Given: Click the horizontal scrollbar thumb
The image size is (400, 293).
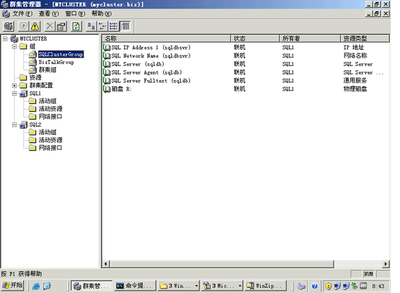Looking at the screenshot, I should (x=222, y=264).
